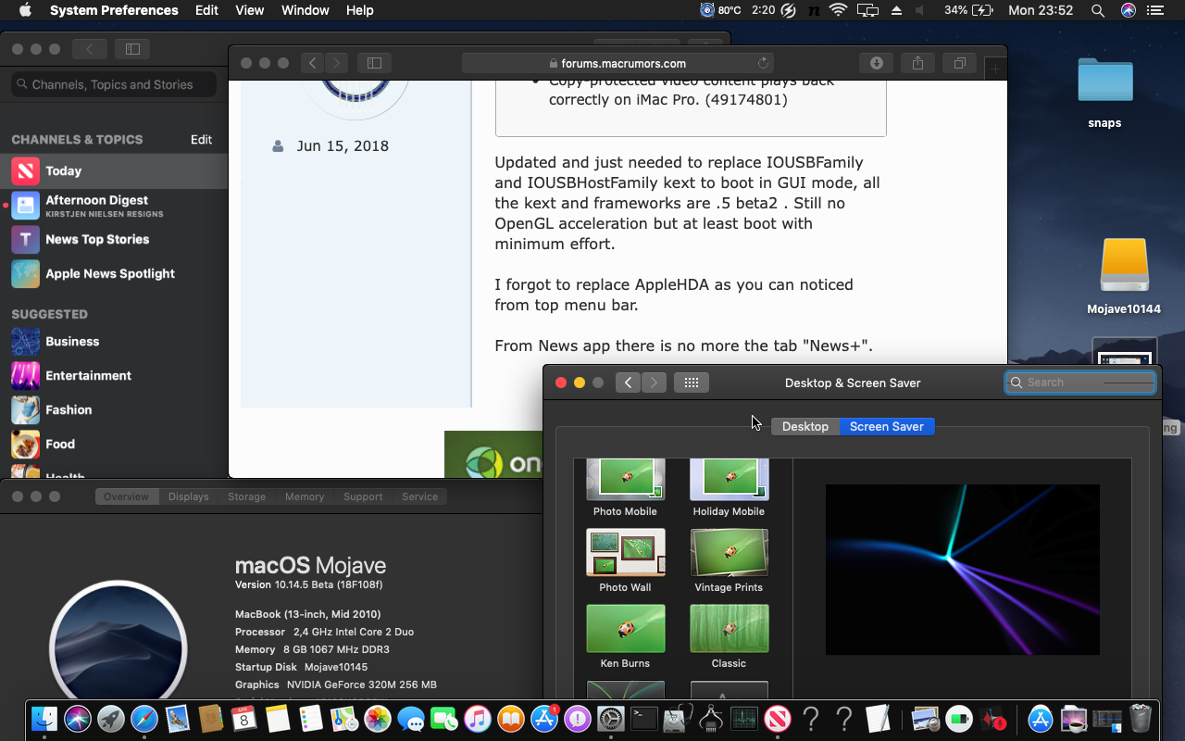Select Today in News sidebar
The width and height of the screenshot is (1185, 741).
tap(114, 170)
